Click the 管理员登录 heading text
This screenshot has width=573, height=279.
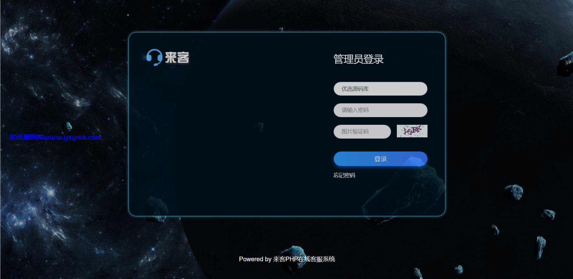358,59
